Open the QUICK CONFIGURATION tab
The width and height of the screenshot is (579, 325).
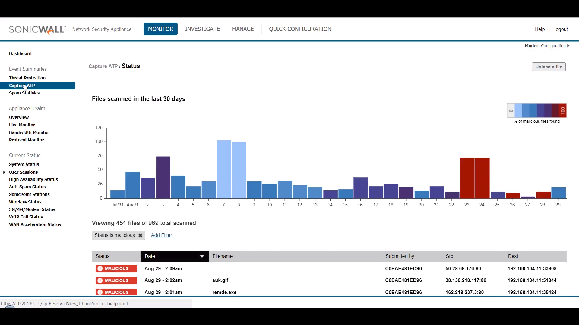(300, 29)
